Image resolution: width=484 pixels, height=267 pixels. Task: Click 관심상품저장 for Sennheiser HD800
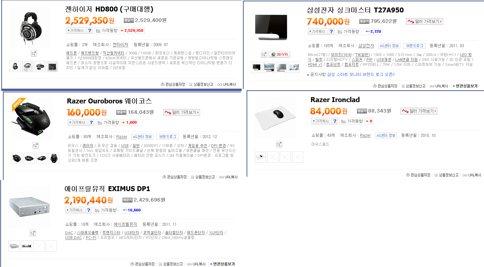[173, 84]
